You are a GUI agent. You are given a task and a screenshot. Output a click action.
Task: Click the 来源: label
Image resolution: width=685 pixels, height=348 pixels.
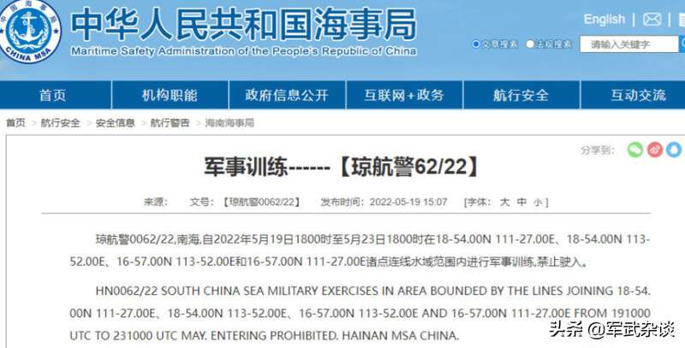156,202
